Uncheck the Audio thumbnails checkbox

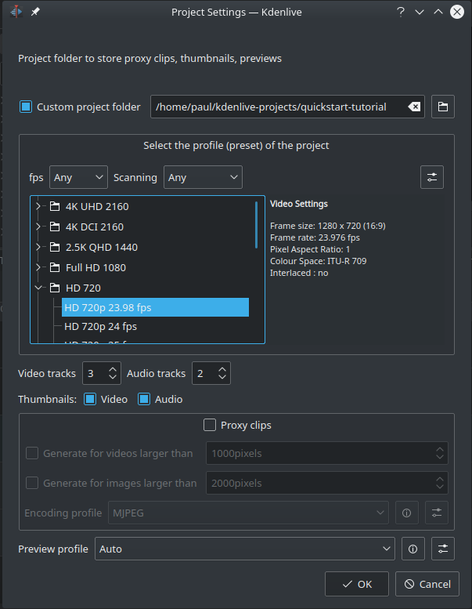click(x=144, y=399)
